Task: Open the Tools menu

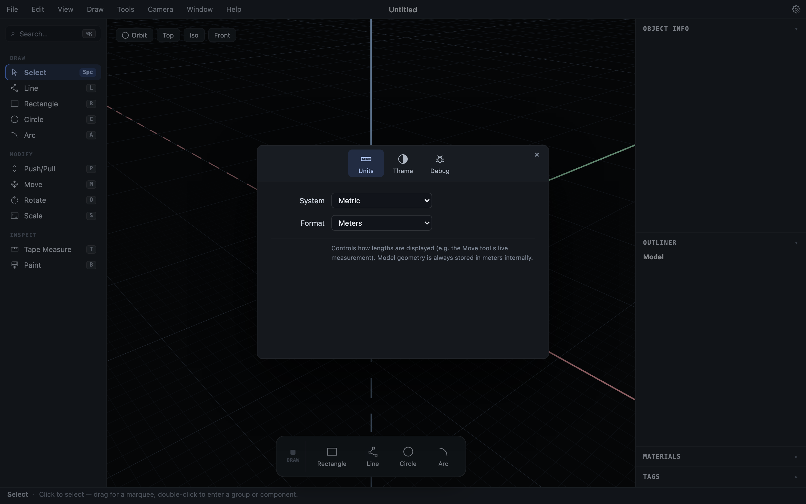Action: tap(126, 9)
